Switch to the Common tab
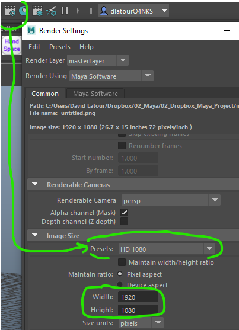239x330 pixels. coord(45,94)
